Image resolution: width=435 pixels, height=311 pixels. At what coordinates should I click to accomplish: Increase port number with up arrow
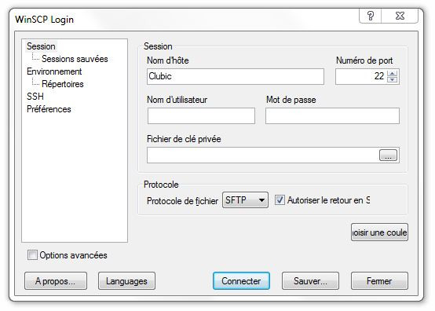coord(393,74)
